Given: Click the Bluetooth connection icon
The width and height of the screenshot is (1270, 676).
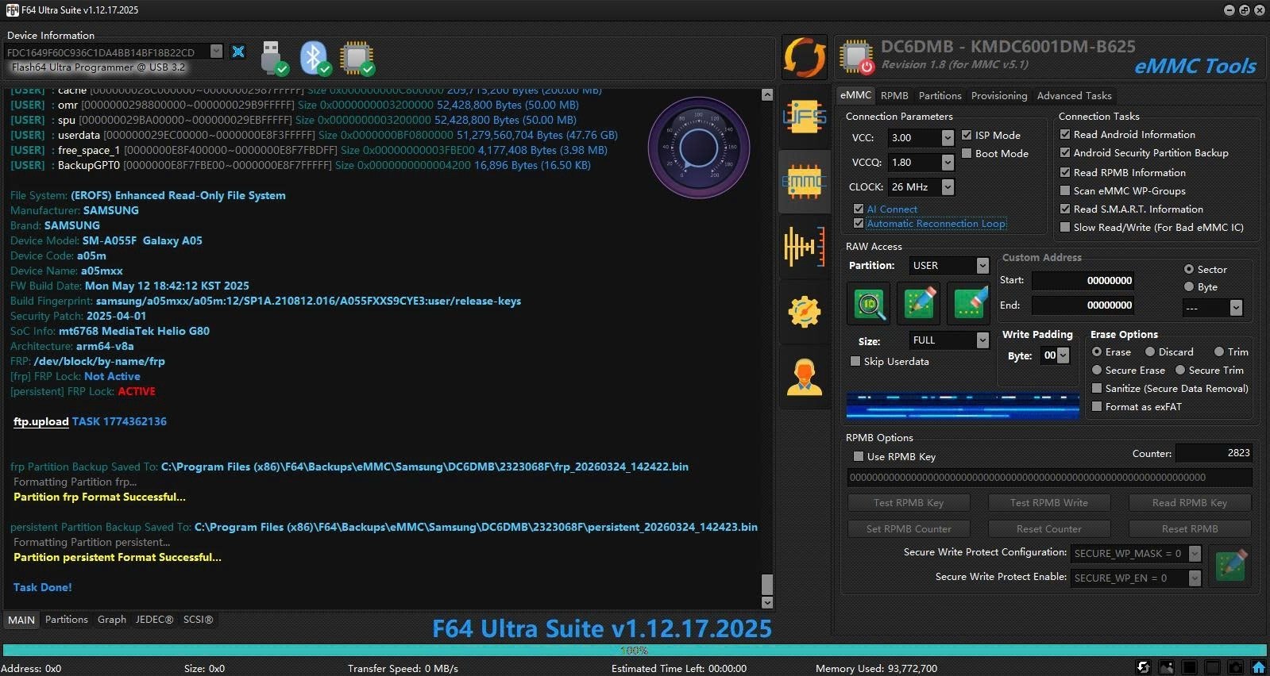Looking at the screenshot, I should click(315, 57).
